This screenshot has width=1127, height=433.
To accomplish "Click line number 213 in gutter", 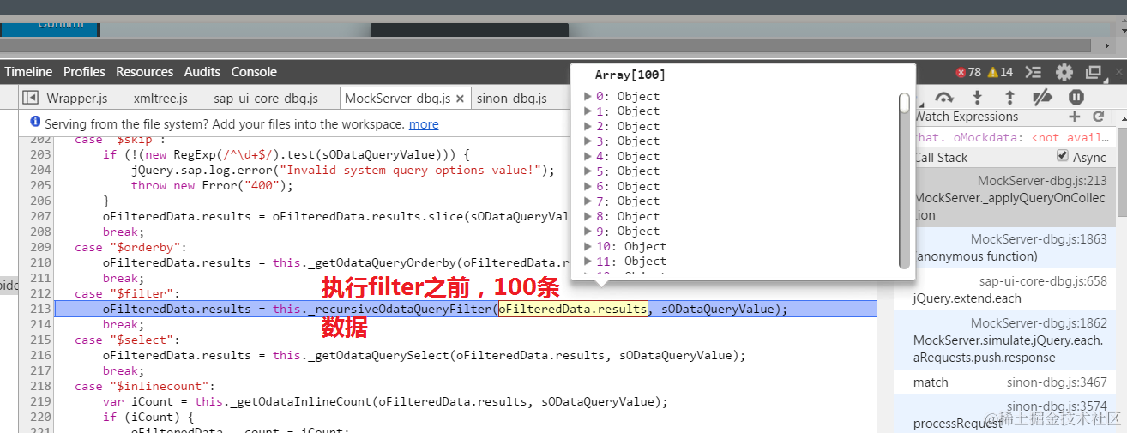I will 40,309.
